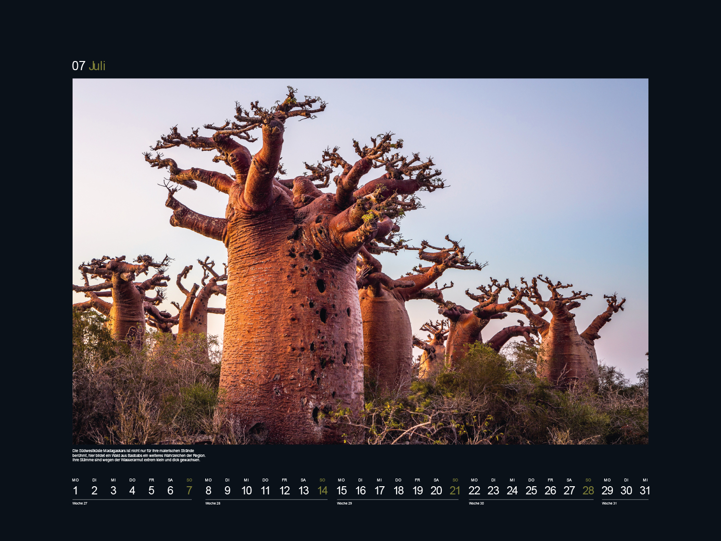Click the SA weekday label above date 13
The height and width of the screenshot is (541, 721).
(303, 480)
